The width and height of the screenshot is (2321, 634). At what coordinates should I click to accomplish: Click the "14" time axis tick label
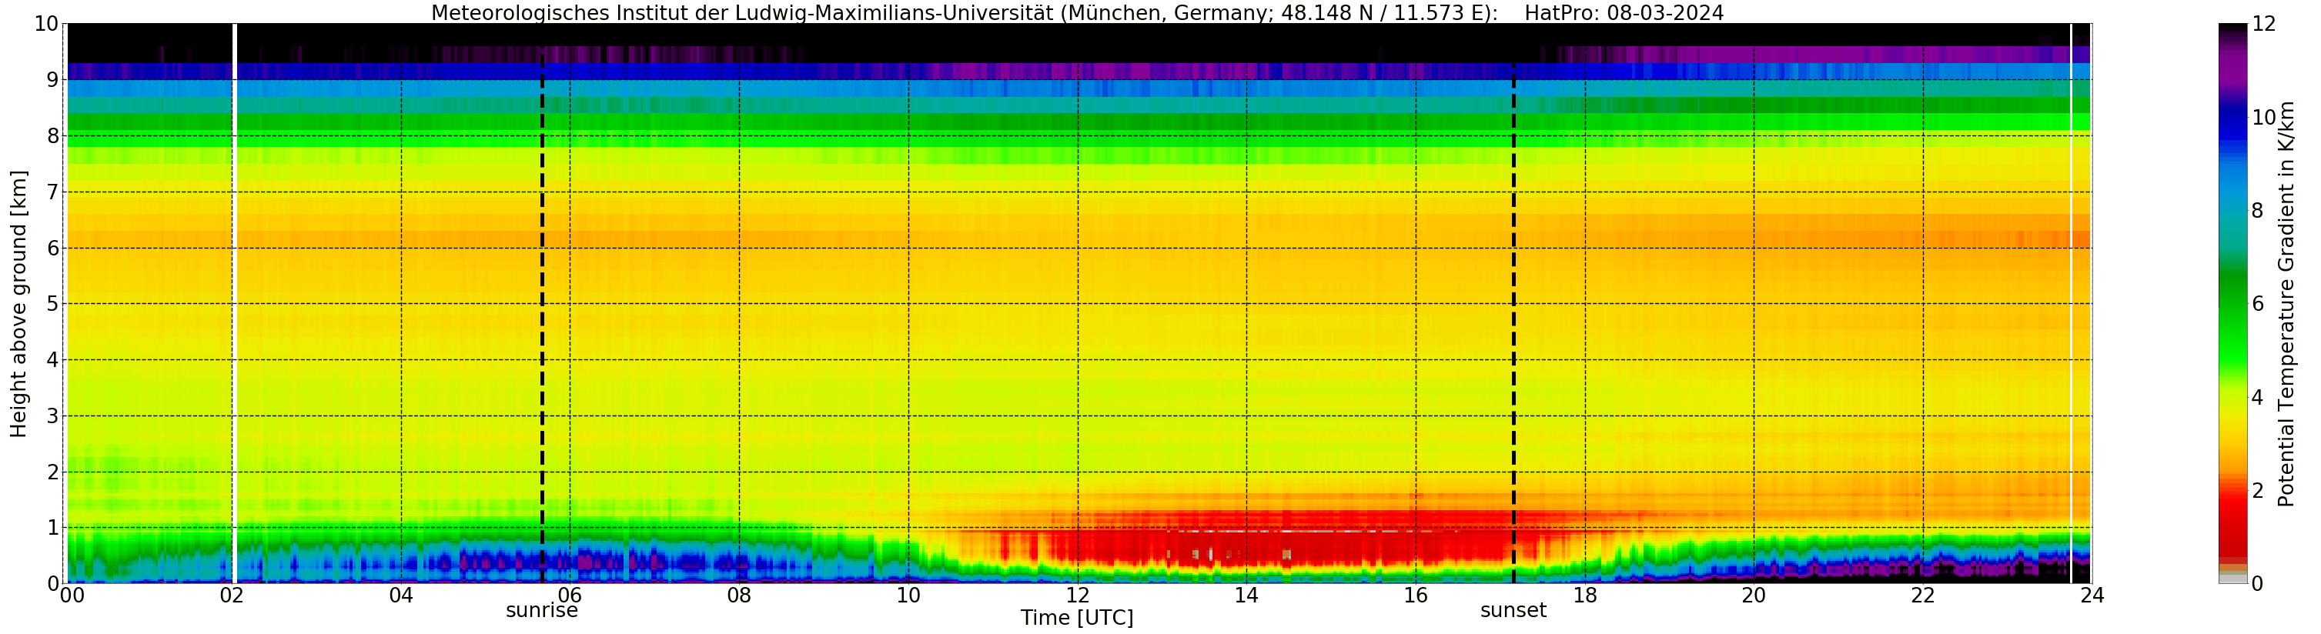point(1246,596)
